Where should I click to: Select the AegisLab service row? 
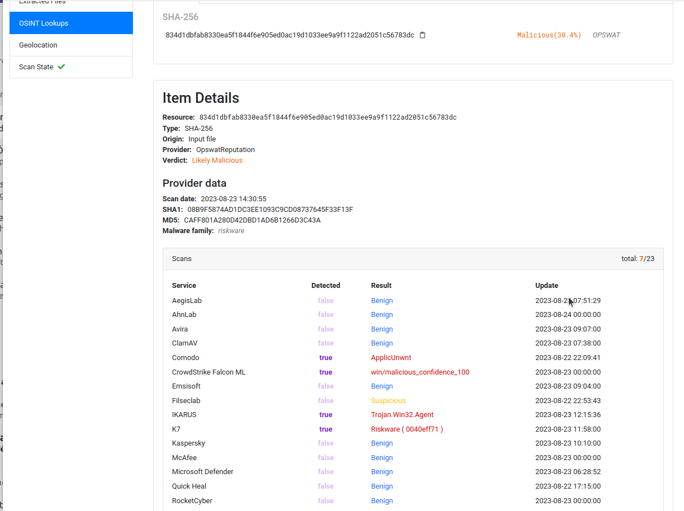413,301
